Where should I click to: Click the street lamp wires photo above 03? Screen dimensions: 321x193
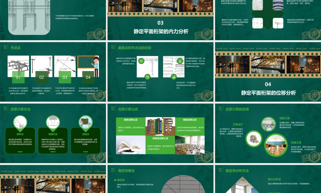click(x=65, y=66)
